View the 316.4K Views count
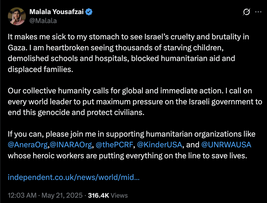267x203 pixels. pos(98,195)
